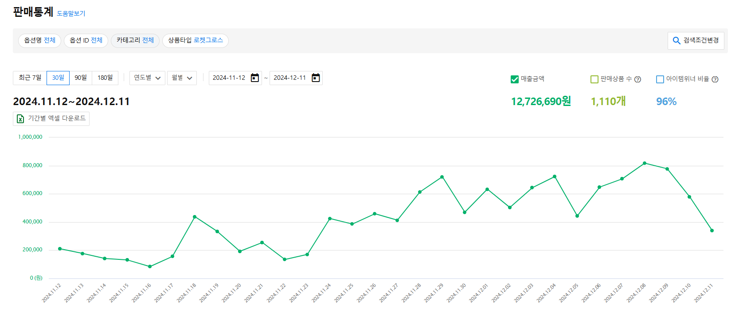Click help icon next to 판매상품 수
Image resolution: width=743 pixels, height=321 pixels.
[637, 79]
